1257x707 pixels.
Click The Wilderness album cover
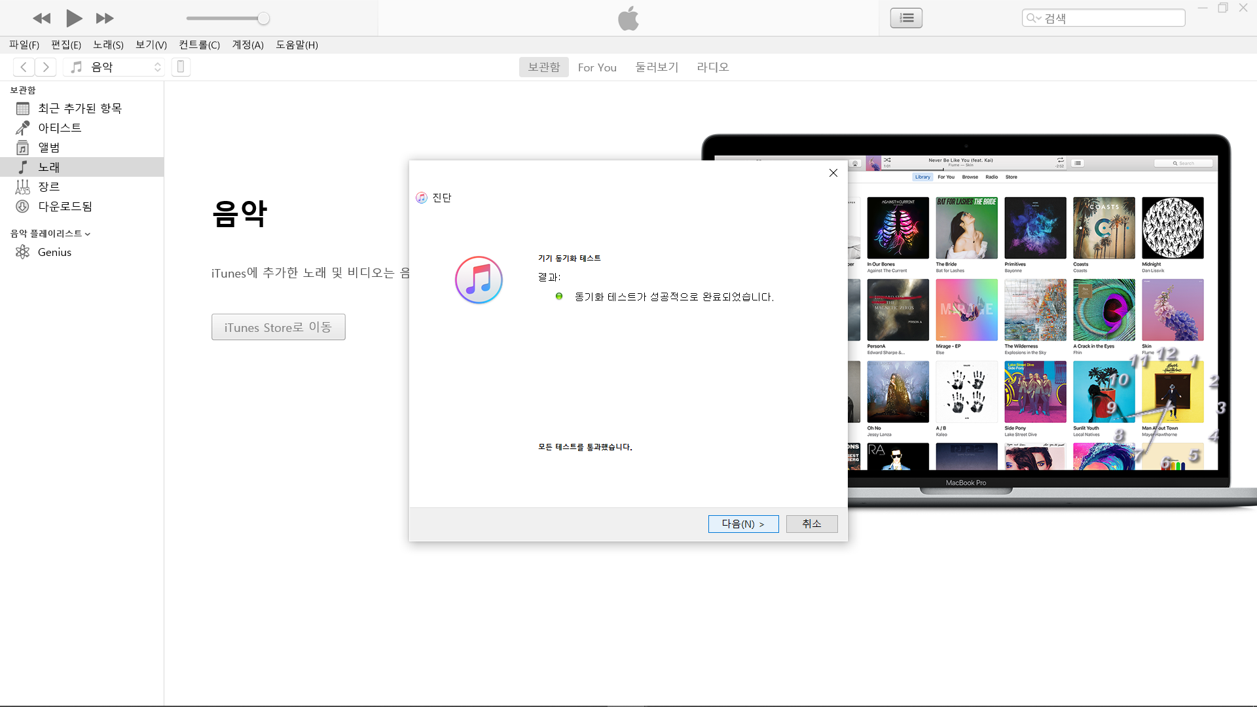pyautogui.click(x=1035, y=310)
